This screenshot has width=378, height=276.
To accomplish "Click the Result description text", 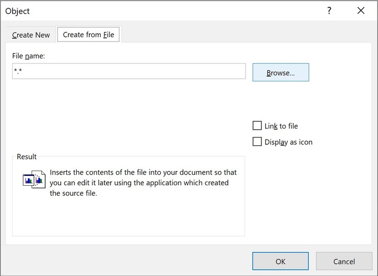I will pyautogui.click(x=143, y=183).
